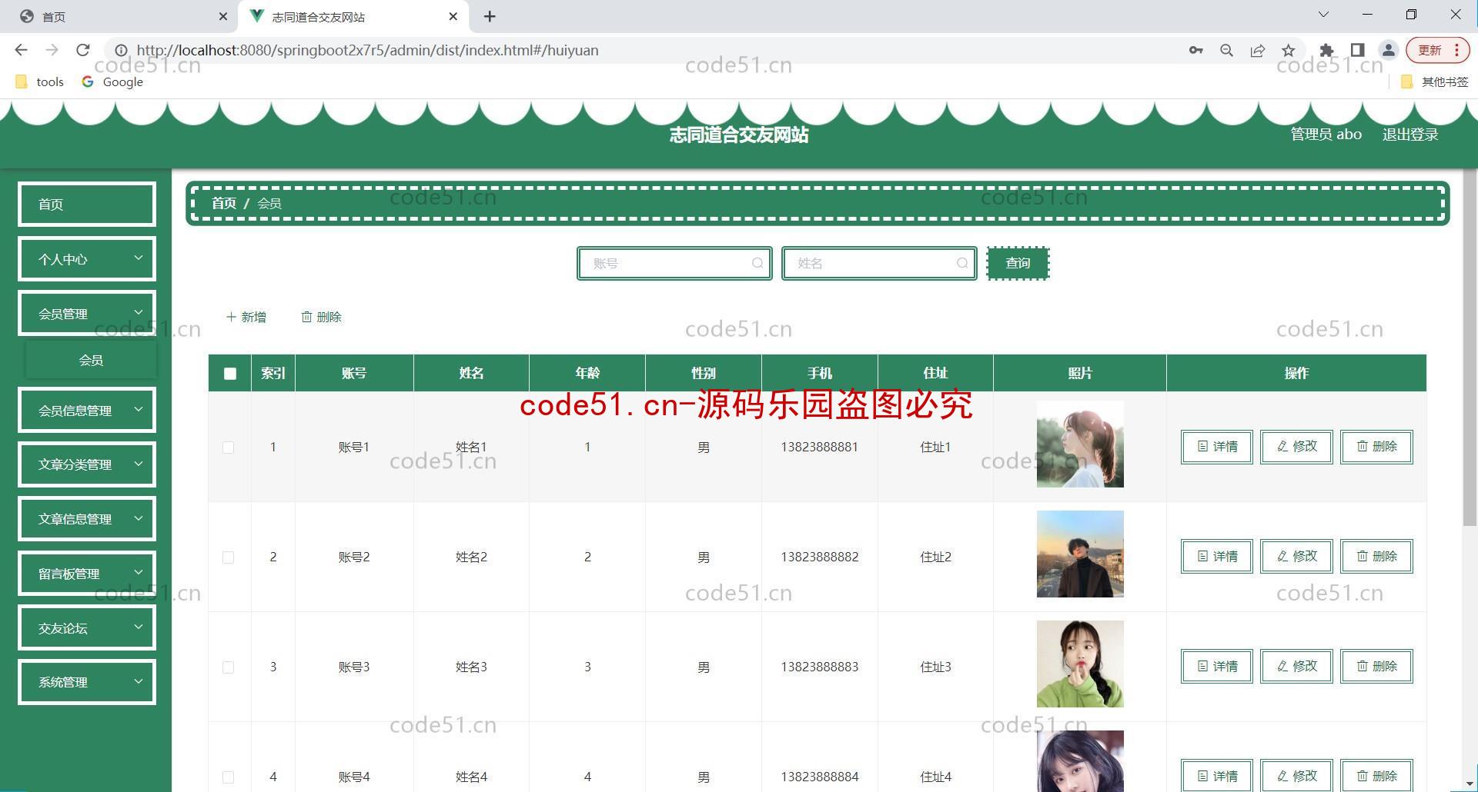
Task: Open the 其他书签 bookmarks folder
Action: click(1434, 82)
